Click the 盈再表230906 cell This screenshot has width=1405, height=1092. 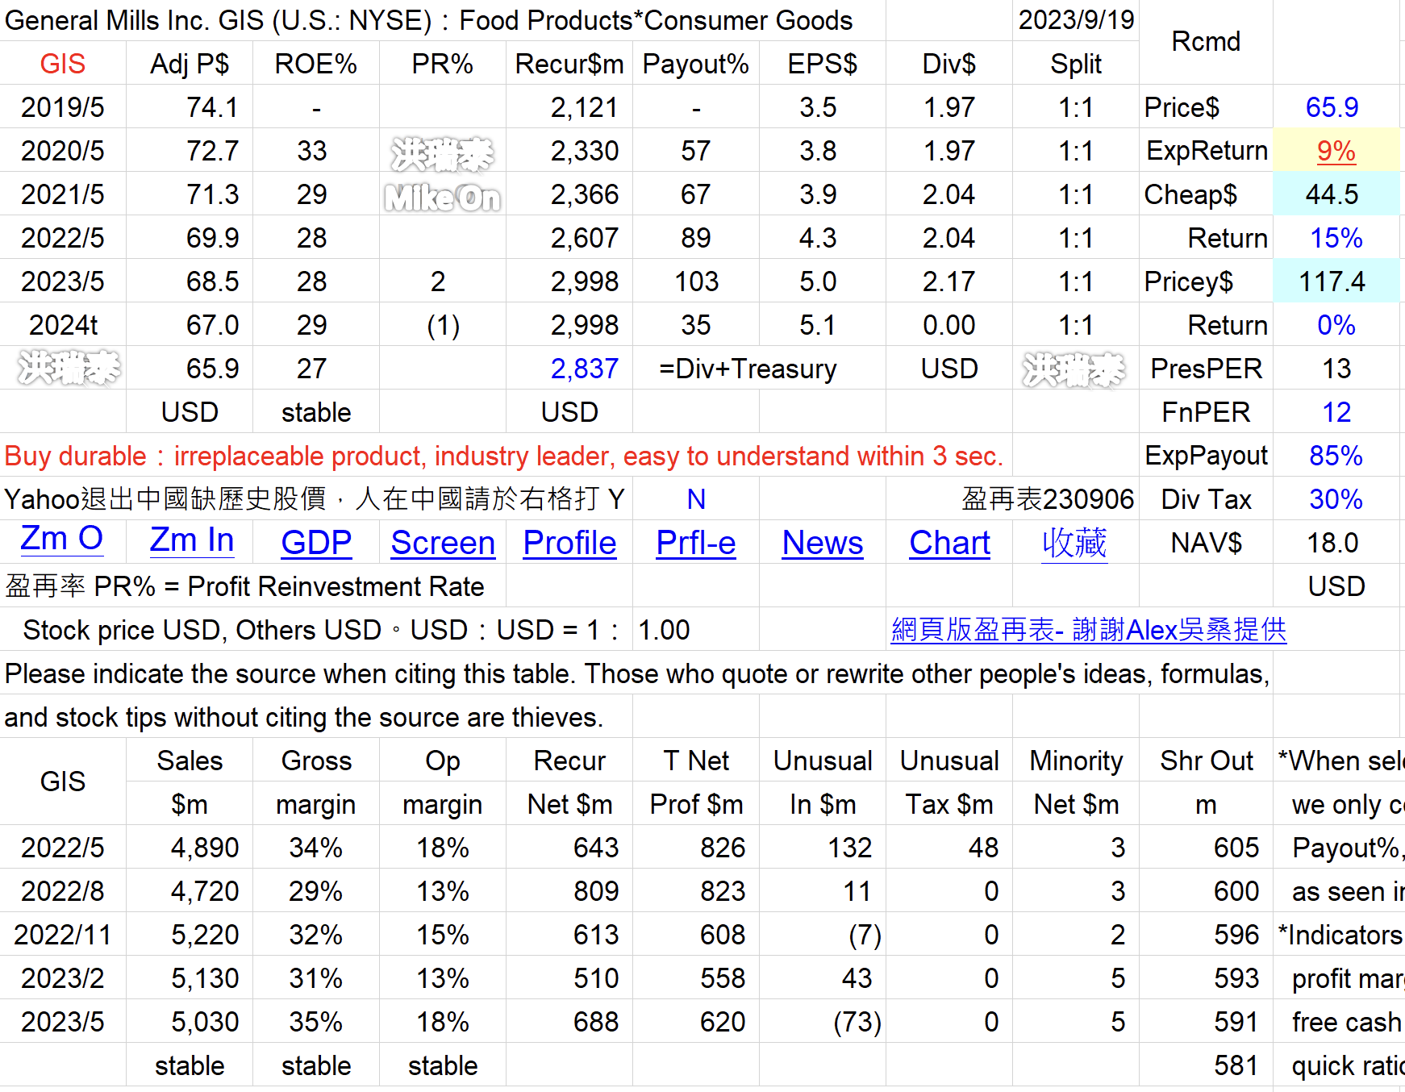(1048, 499)
